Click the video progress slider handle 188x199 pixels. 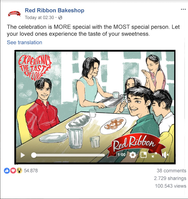(34, 155)
